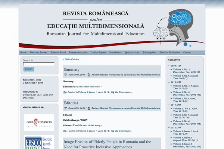Open No Comments link under Summary
Image resolution: width=224 pixels, height=149 pixels.
tap(124, 92)
